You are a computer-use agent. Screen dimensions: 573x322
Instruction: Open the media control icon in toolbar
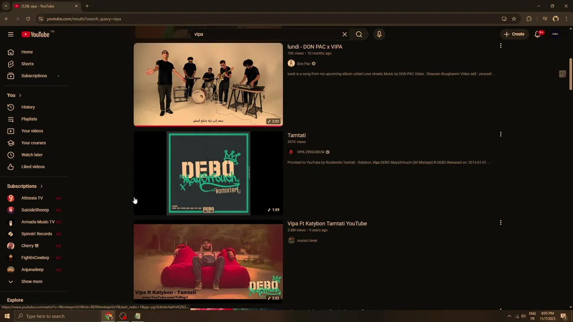coord(544,19)
